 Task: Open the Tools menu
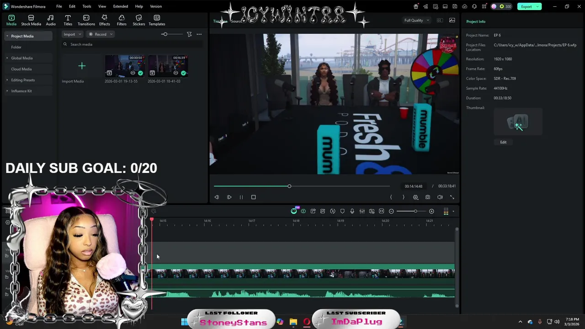point(87,6)
